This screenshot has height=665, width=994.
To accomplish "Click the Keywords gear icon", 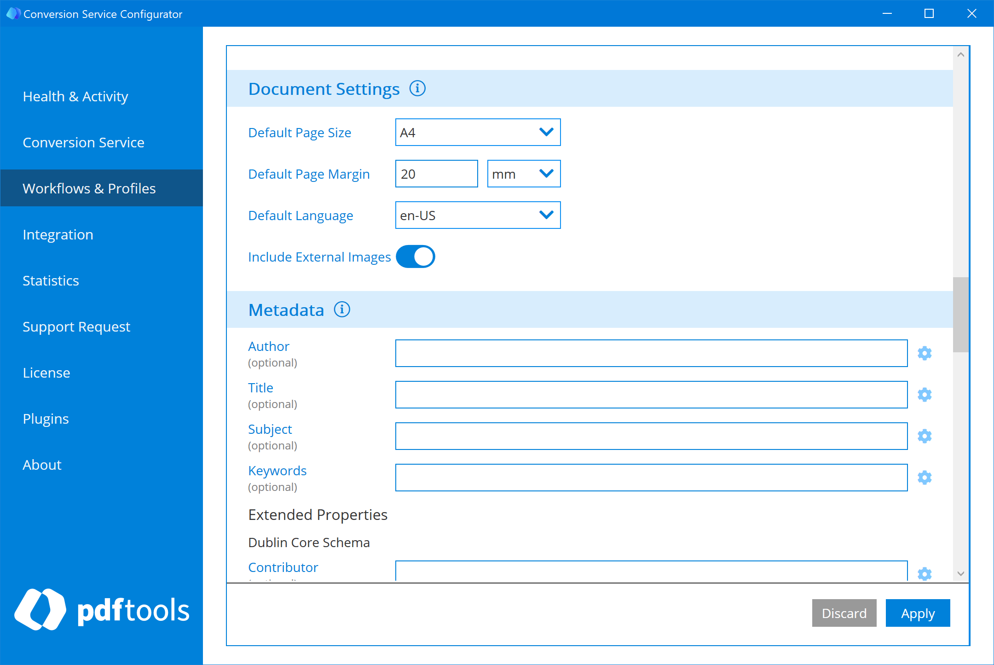I will pyautogui.click(x=925, y=478).
